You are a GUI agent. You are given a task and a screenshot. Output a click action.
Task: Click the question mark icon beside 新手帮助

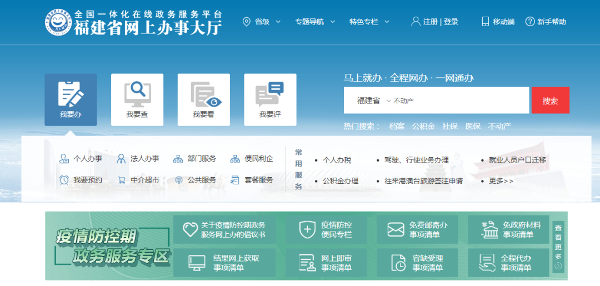point(529,22)
